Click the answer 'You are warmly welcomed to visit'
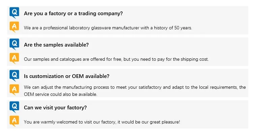Viewport: 253px width, 135px height. click(102, 122)
